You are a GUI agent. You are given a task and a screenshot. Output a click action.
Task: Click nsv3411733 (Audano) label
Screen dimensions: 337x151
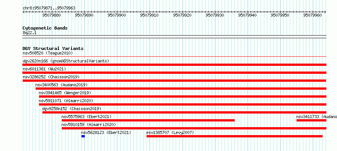pyautogui.click(x=317, y=117)
